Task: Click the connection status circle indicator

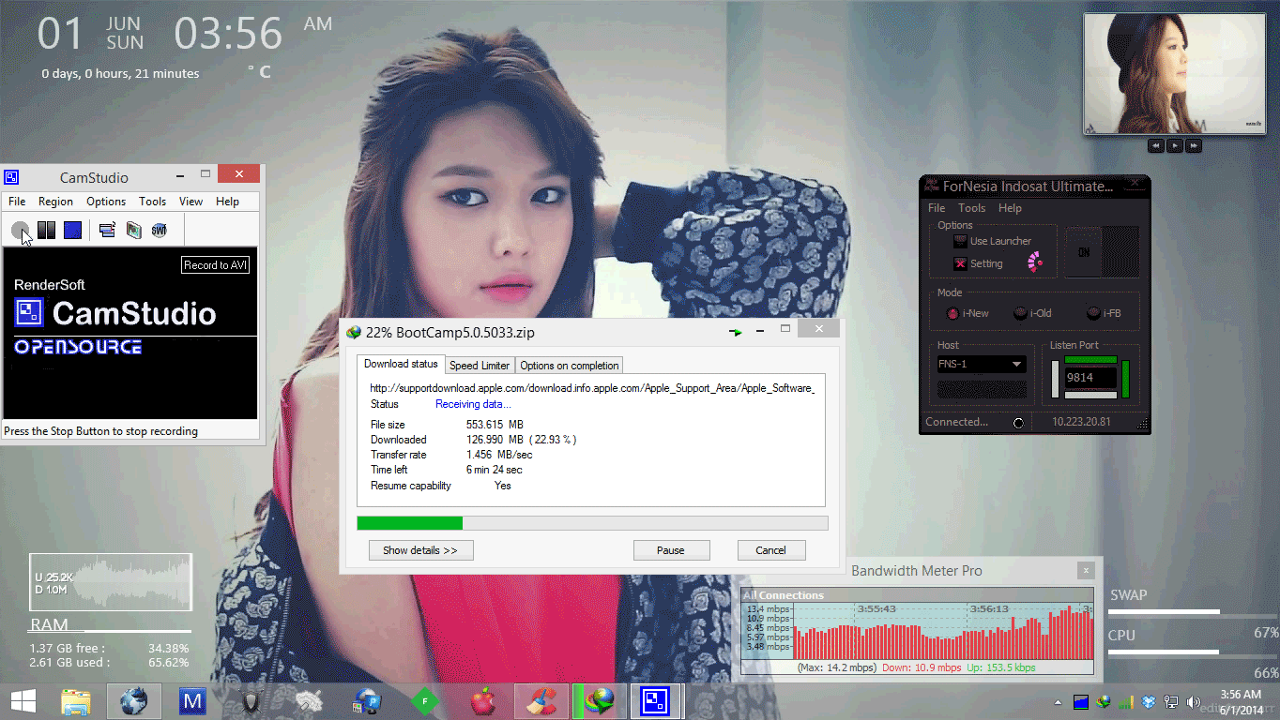Action: point(1018,423)
